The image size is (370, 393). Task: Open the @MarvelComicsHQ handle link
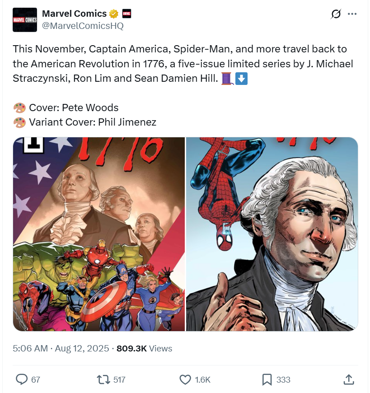tap(83, 26)
